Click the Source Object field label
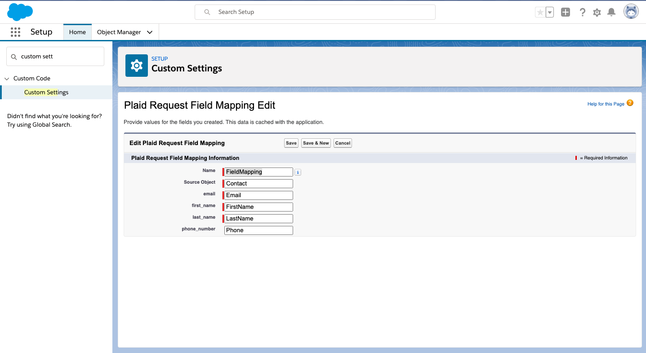This screenshot has width=646, height=353. (x=200, y=182)
